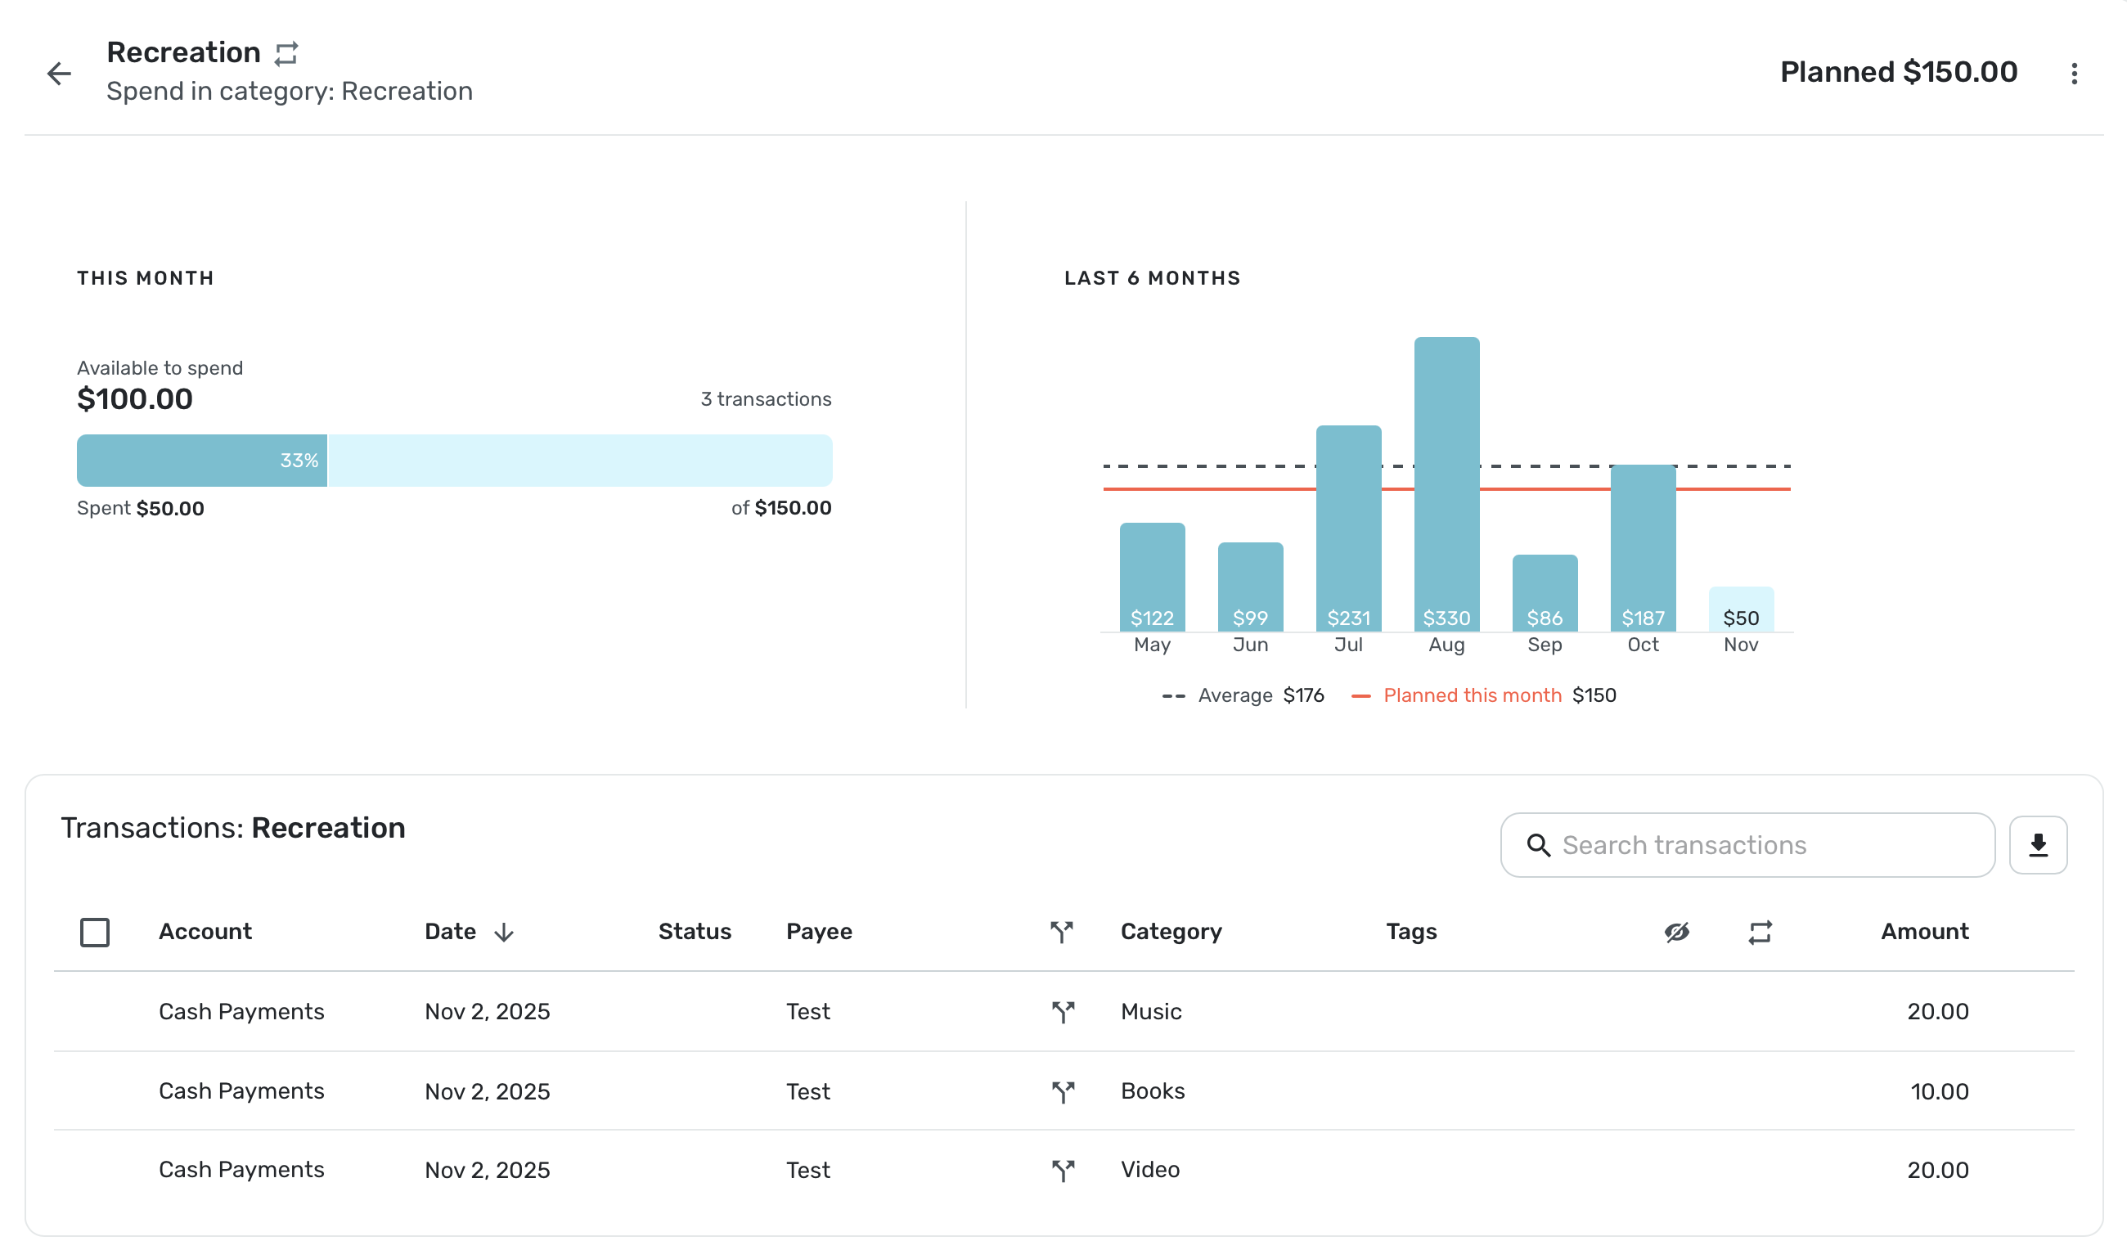Click the hidden-eye column header icon

tap(1676, 932)
